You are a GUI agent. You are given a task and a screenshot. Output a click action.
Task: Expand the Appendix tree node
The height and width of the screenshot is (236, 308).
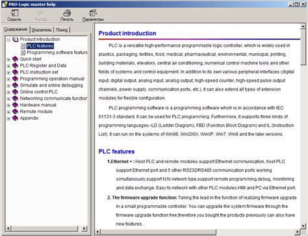[x=8, y=118]
